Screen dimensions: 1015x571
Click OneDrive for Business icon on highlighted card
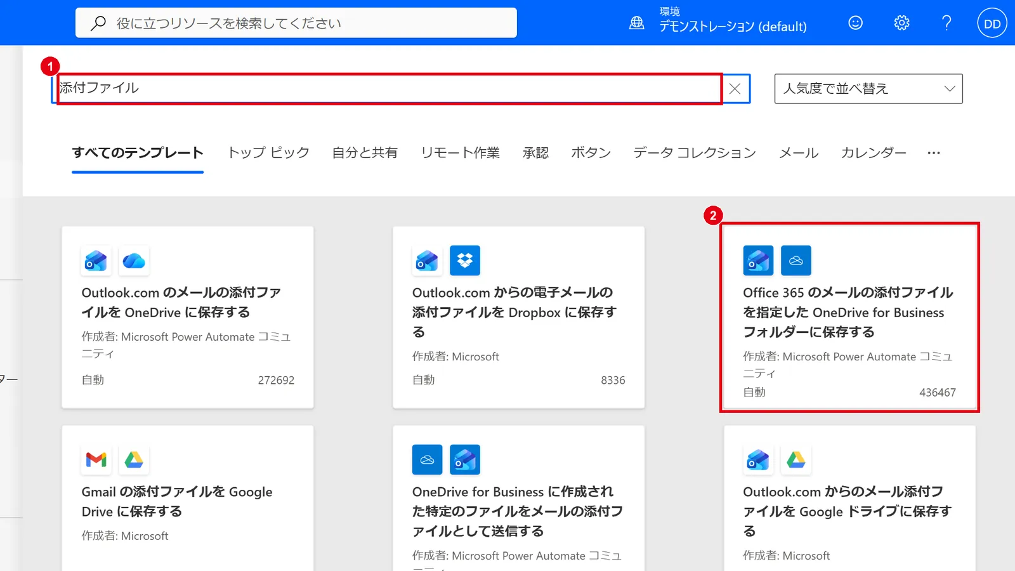click(796, 261)
